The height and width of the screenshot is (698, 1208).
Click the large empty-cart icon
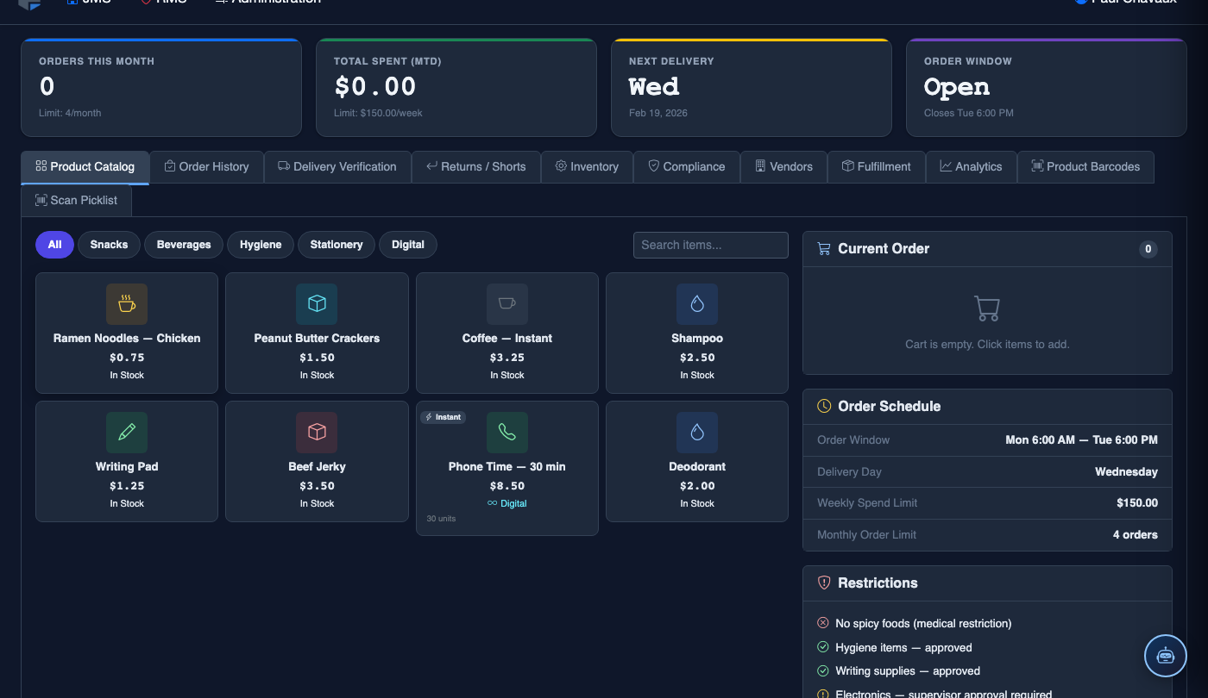(x=987, y=308)
